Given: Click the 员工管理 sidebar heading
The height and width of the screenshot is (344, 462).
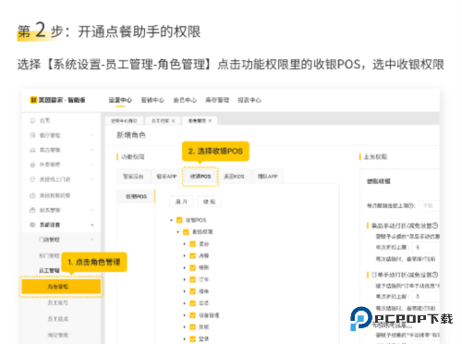Looking at the screenshot, I should 49,270.
